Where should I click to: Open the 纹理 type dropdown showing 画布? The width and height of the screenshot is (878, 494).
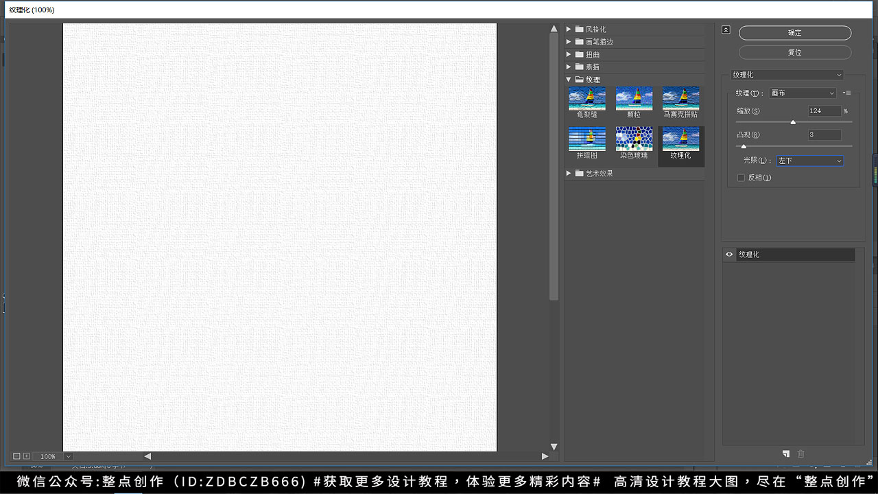(803, 93)
